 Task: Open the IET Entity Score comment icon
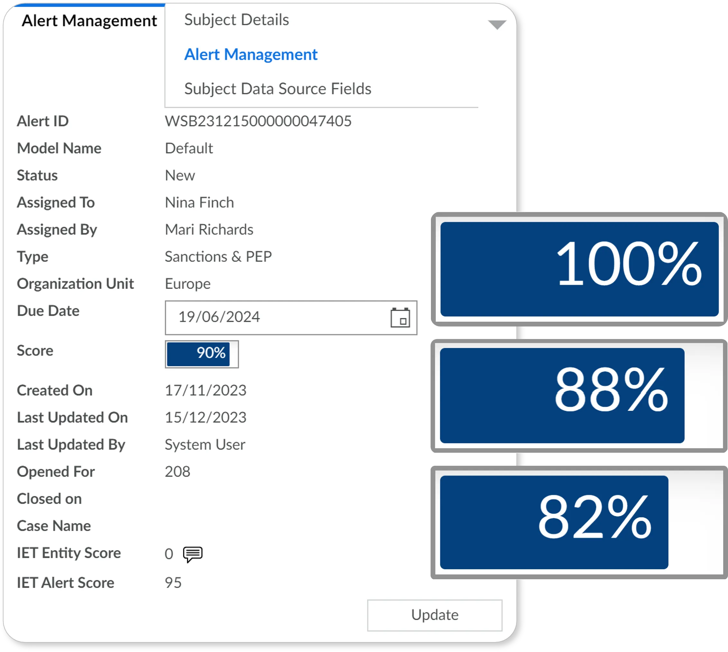(x=193, y=554)
